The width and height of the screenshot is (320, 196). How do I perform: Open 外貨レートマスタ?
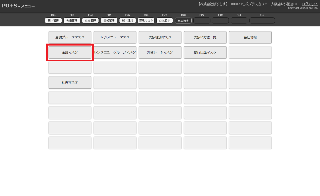(160, 52)
